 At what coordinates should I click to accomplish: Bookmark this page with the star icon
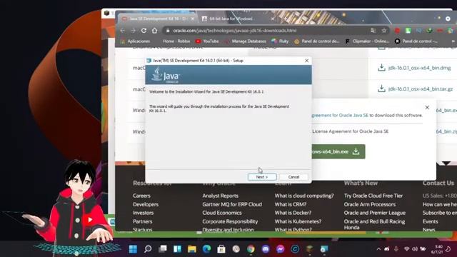384,30
